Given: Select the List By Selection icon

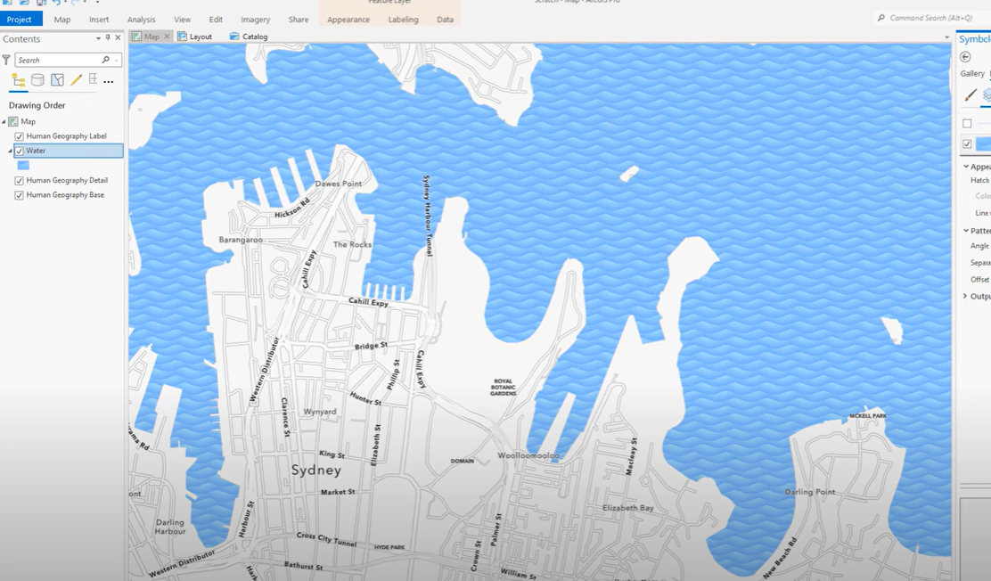Looking at the screenshot, I should (57, 79).
